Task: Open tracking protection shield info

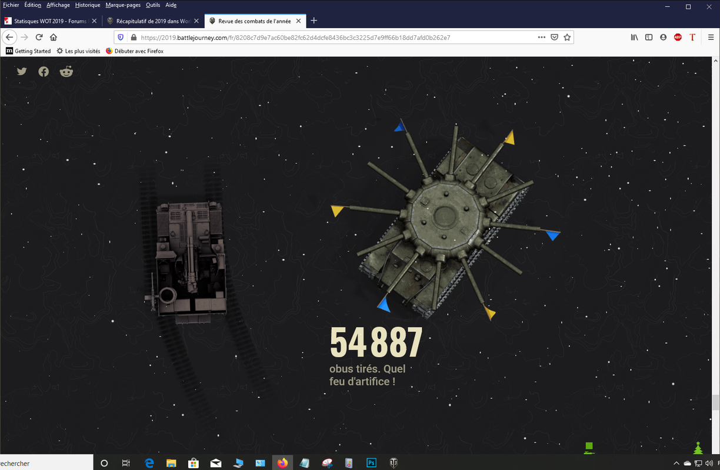Action: tap(121, 37)
